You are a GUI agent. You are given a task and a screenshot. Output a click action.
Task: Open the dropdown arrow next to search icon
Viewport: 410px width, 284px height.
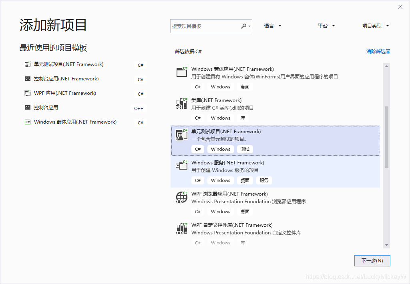[x=249, y=26]
